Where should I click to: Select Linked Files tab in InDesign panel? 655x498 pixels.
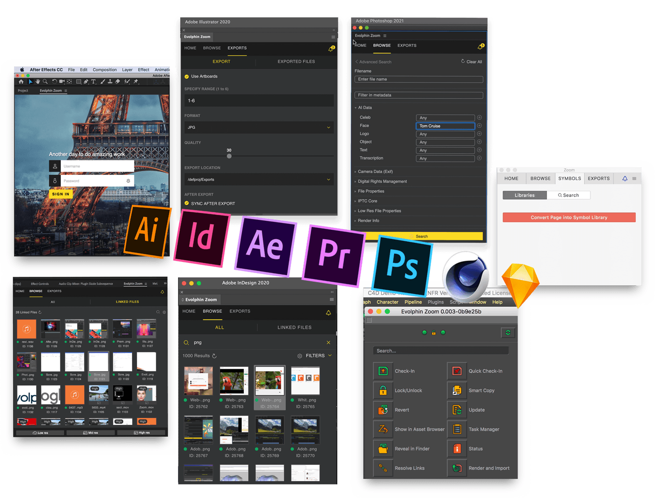click(294, 327)
